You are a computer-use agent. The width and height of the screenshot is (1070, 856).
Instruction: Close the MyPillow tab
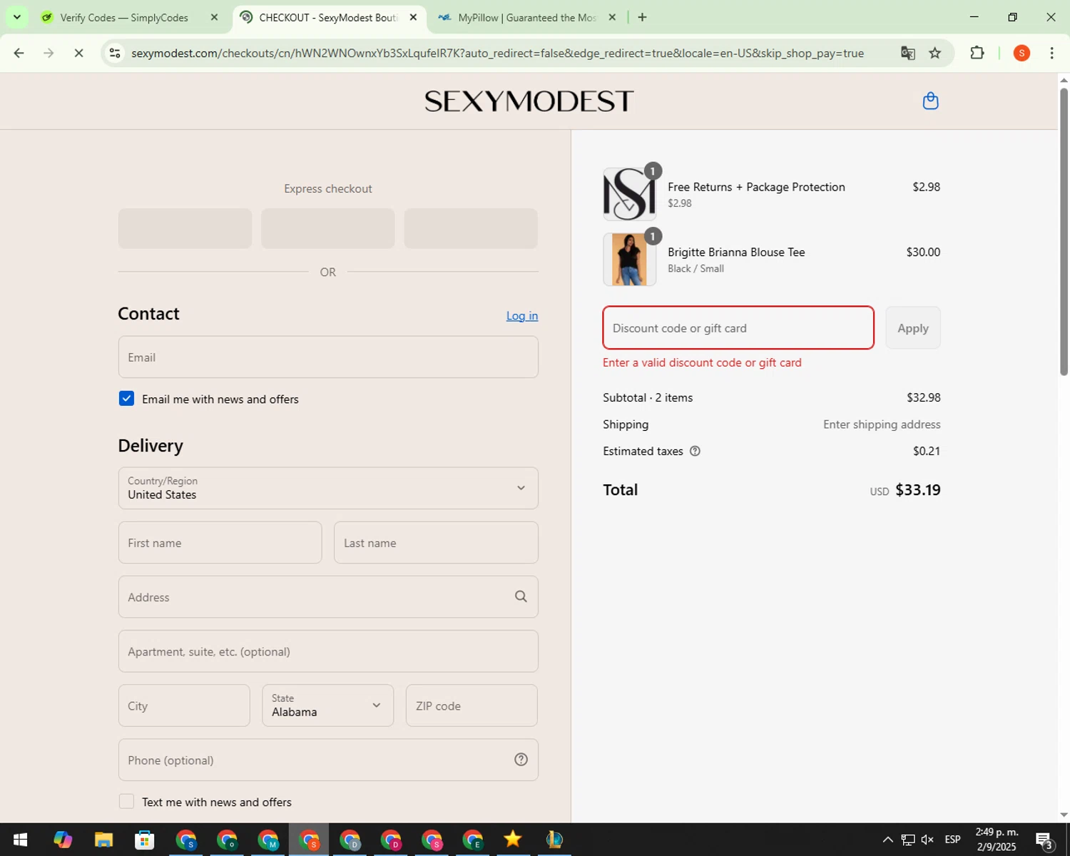(612, 17)
